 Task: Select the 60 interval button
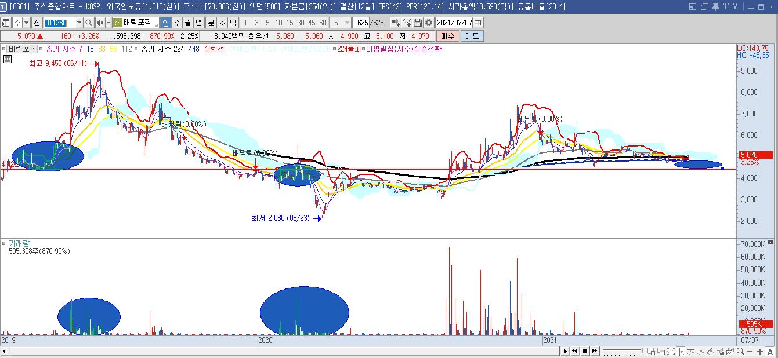[323, 23]
